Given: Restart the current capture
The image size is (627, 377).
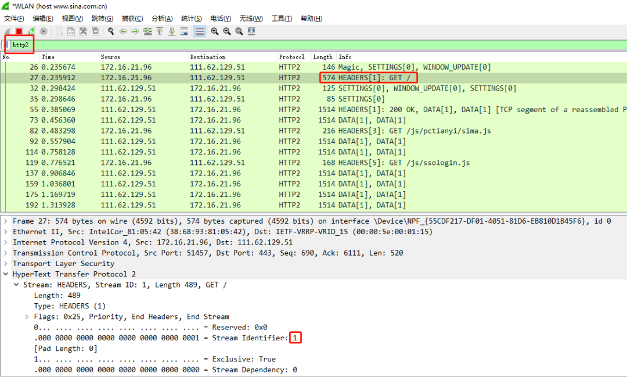Looking at the screenshot, I should coord(31,31).
